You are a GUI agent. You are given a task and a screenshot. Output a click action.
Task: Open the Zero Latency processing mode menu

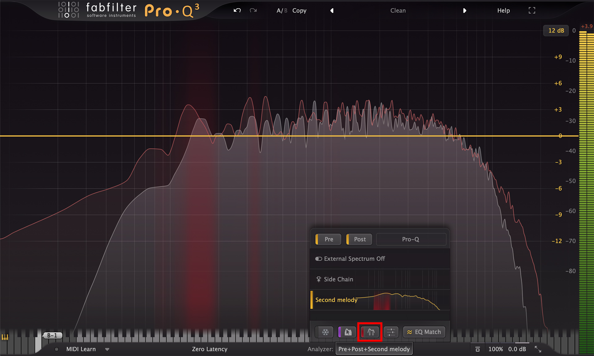point(210,349)
